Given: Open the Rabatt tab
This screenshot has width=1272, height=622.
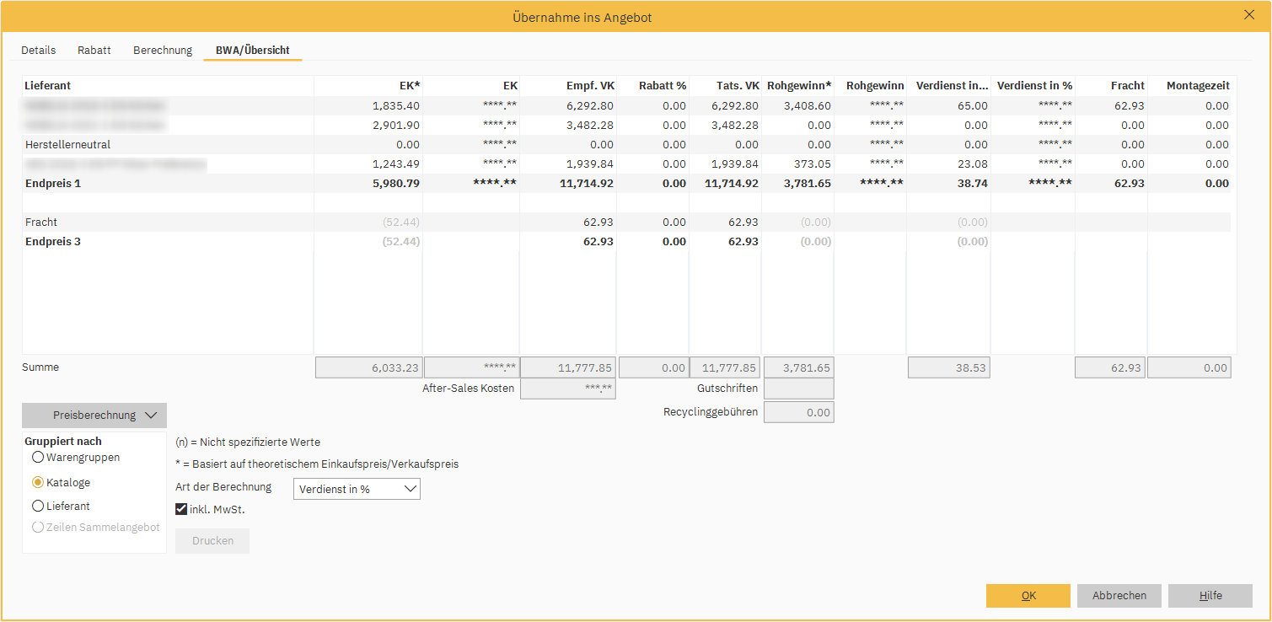Looking at the screenshot, I should point(94,51).
